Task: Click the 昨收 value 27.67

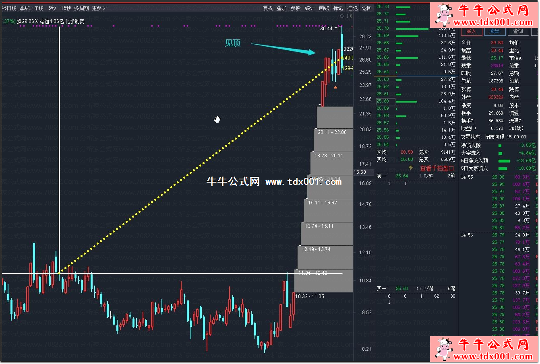Action: (497, 73)
